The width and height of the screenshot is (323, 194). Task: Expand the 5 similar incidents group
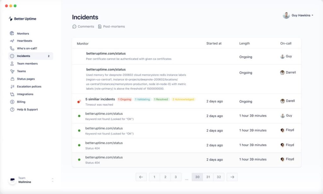click(x=100, y=99)
